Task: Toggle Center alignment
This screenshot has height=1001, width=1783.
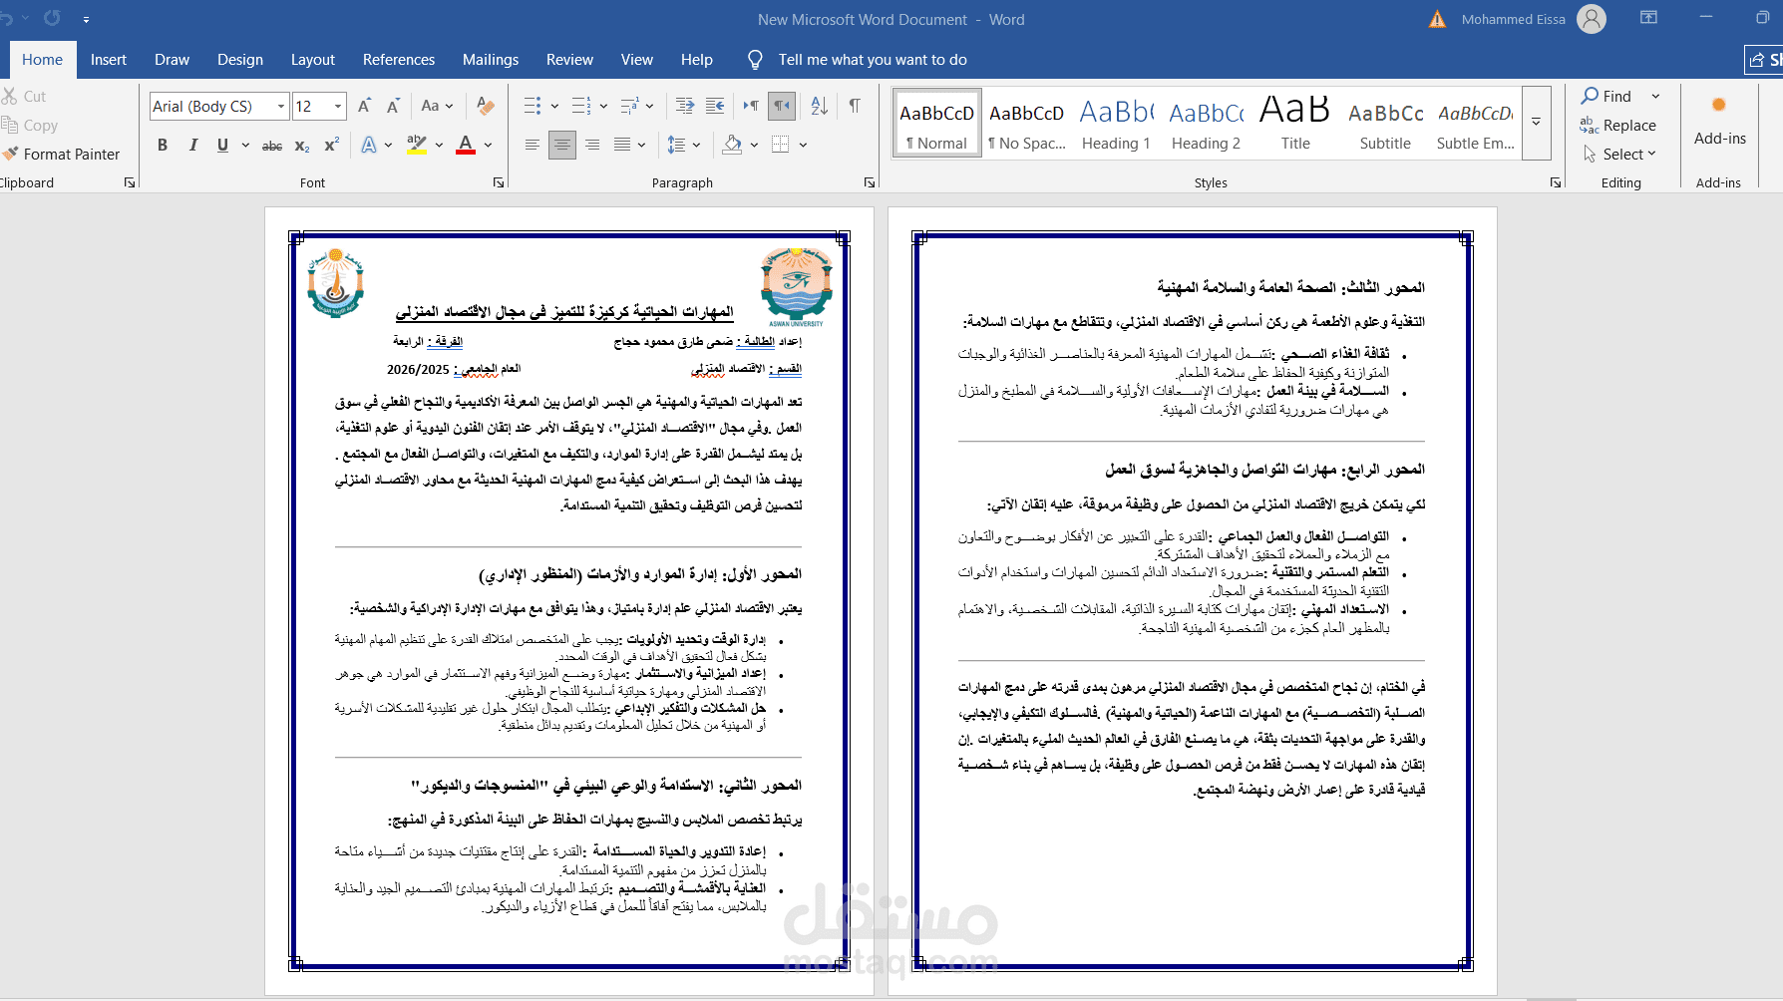Action: [x=562, y=145]
